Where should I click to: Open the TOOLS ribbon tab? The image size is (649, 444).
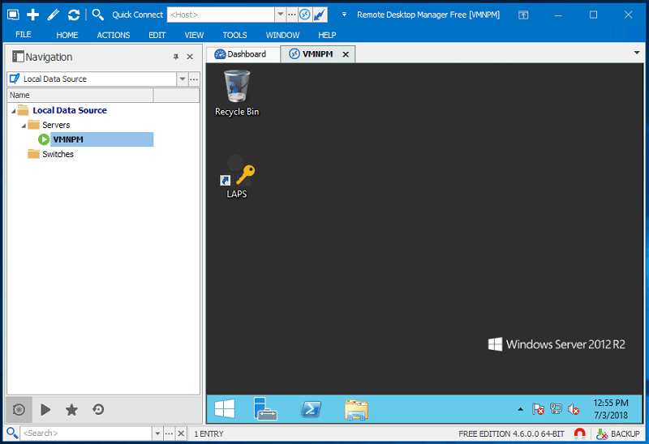point(234,35)
